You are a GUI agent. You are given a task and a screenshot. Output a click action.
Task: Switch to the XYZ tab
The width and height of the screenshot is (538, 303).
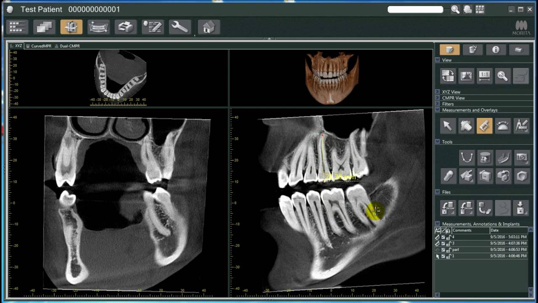click(x=16, y=46)
